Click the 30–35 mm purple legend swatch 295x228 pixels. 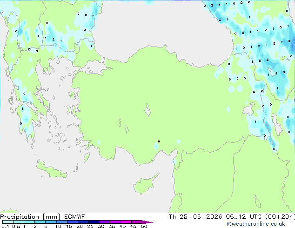tap(104, 222)
